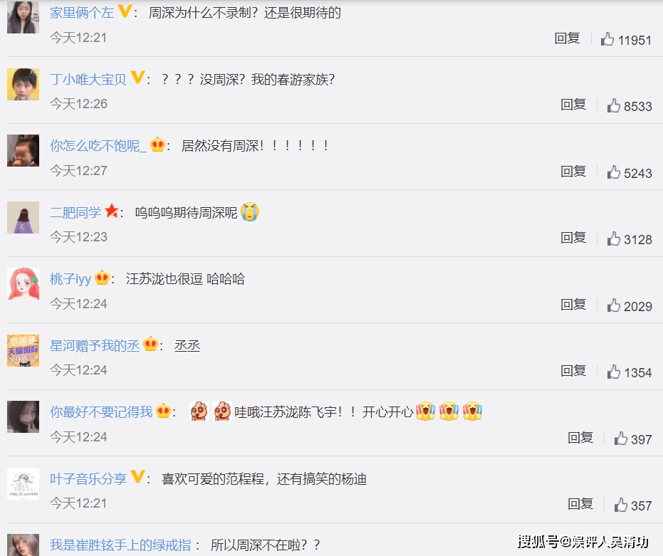This screenshot has height=556, width=663.
Task: Open profile of 你怎么吃不饱呢_
Action: [x=98, y=146]
